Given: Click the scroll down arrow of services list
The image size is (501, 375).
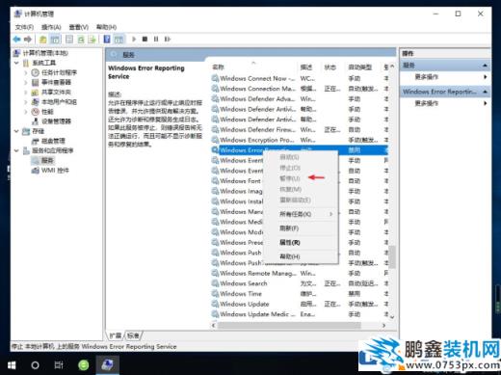Looking at the screenshot, I should click(392, 317).
